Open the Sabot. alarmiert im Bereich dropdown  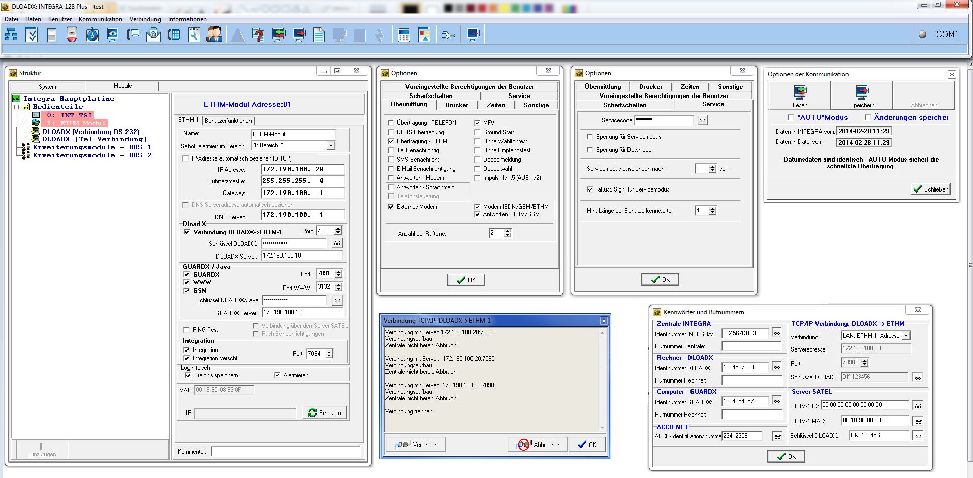pos(331,146)
